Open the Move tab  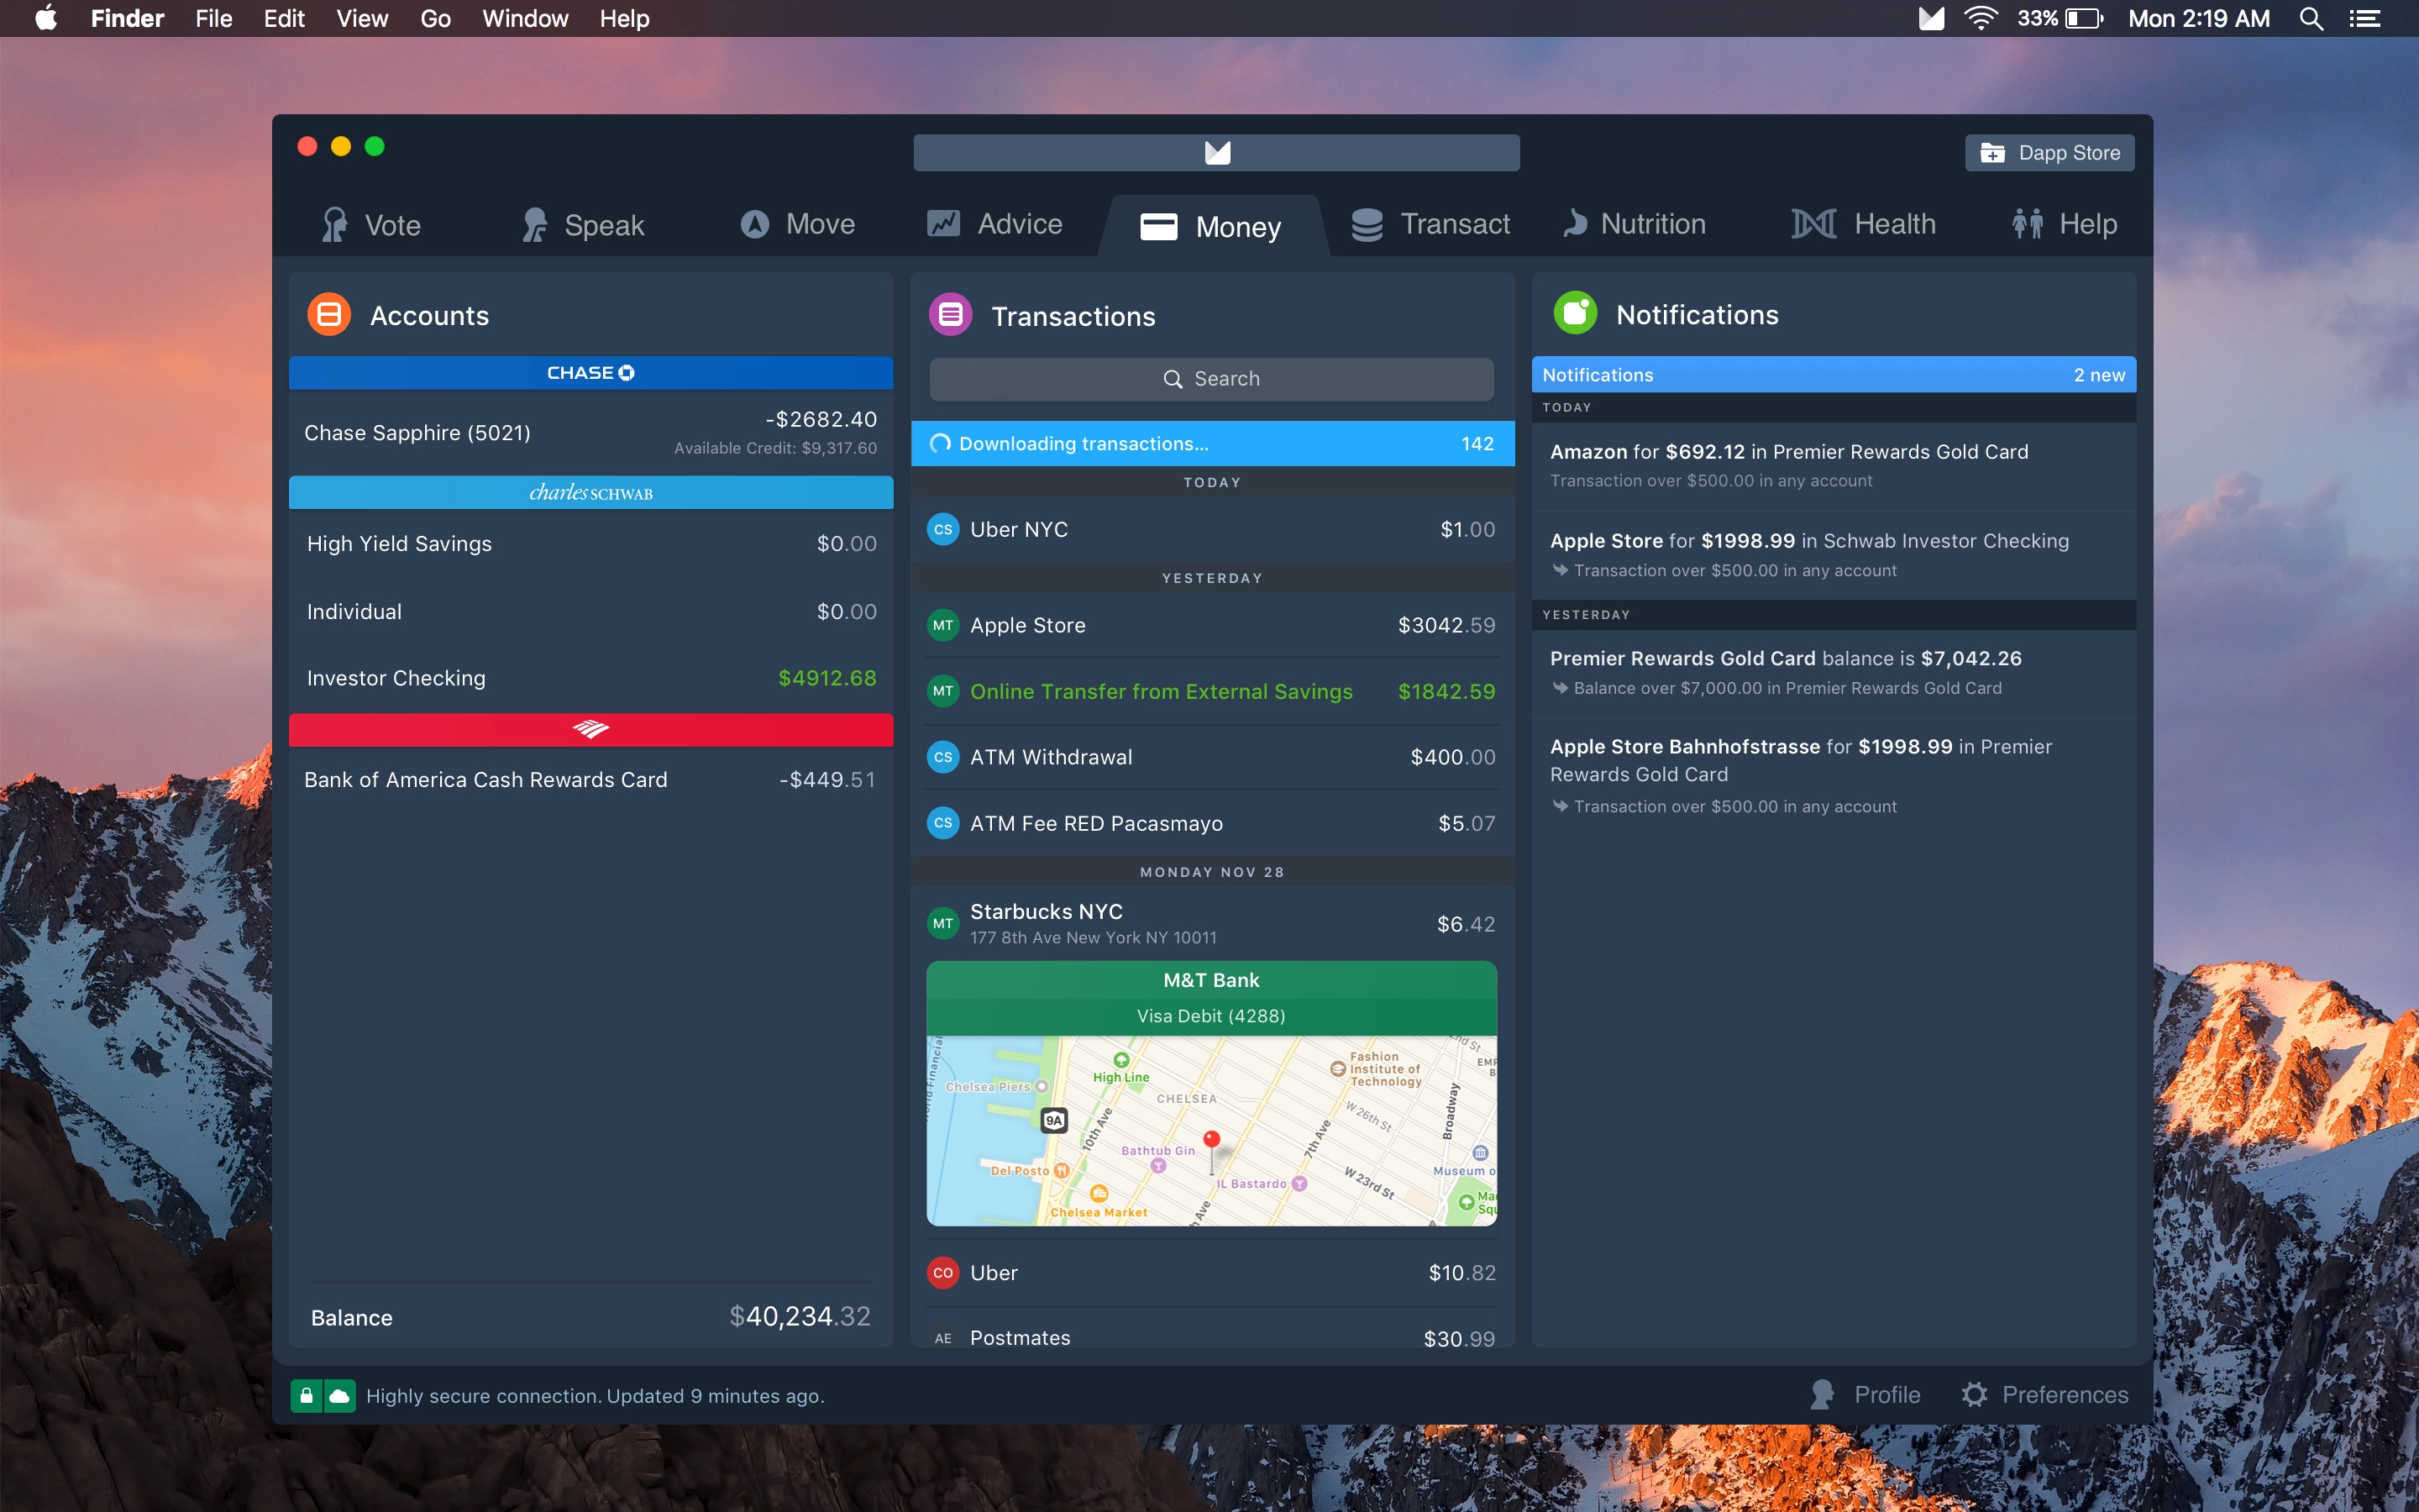click(798, 224)
